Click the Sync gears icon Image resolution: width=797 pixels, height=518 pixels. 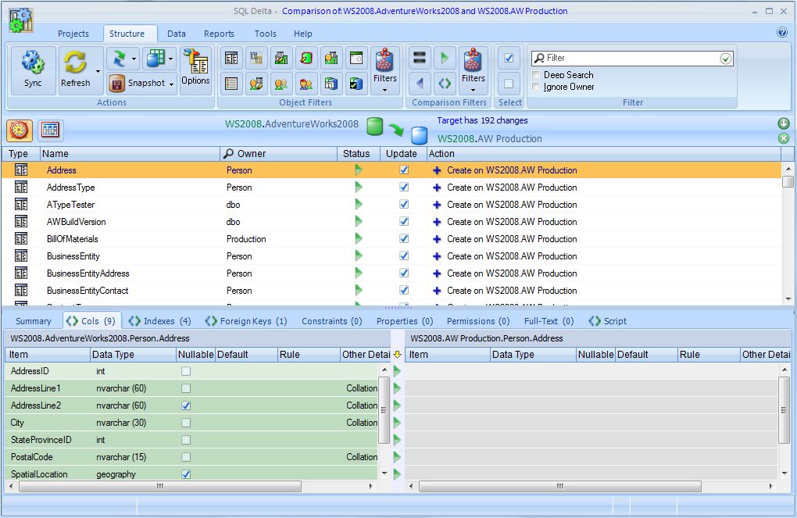(33, 62)
